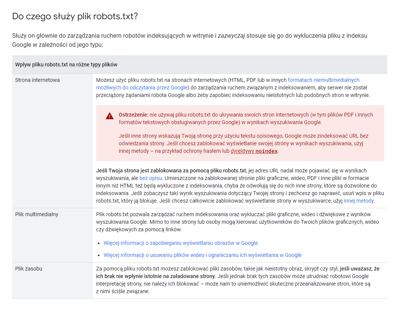Select the 'Plik zasobu' row label

click(x=29, y=269)
